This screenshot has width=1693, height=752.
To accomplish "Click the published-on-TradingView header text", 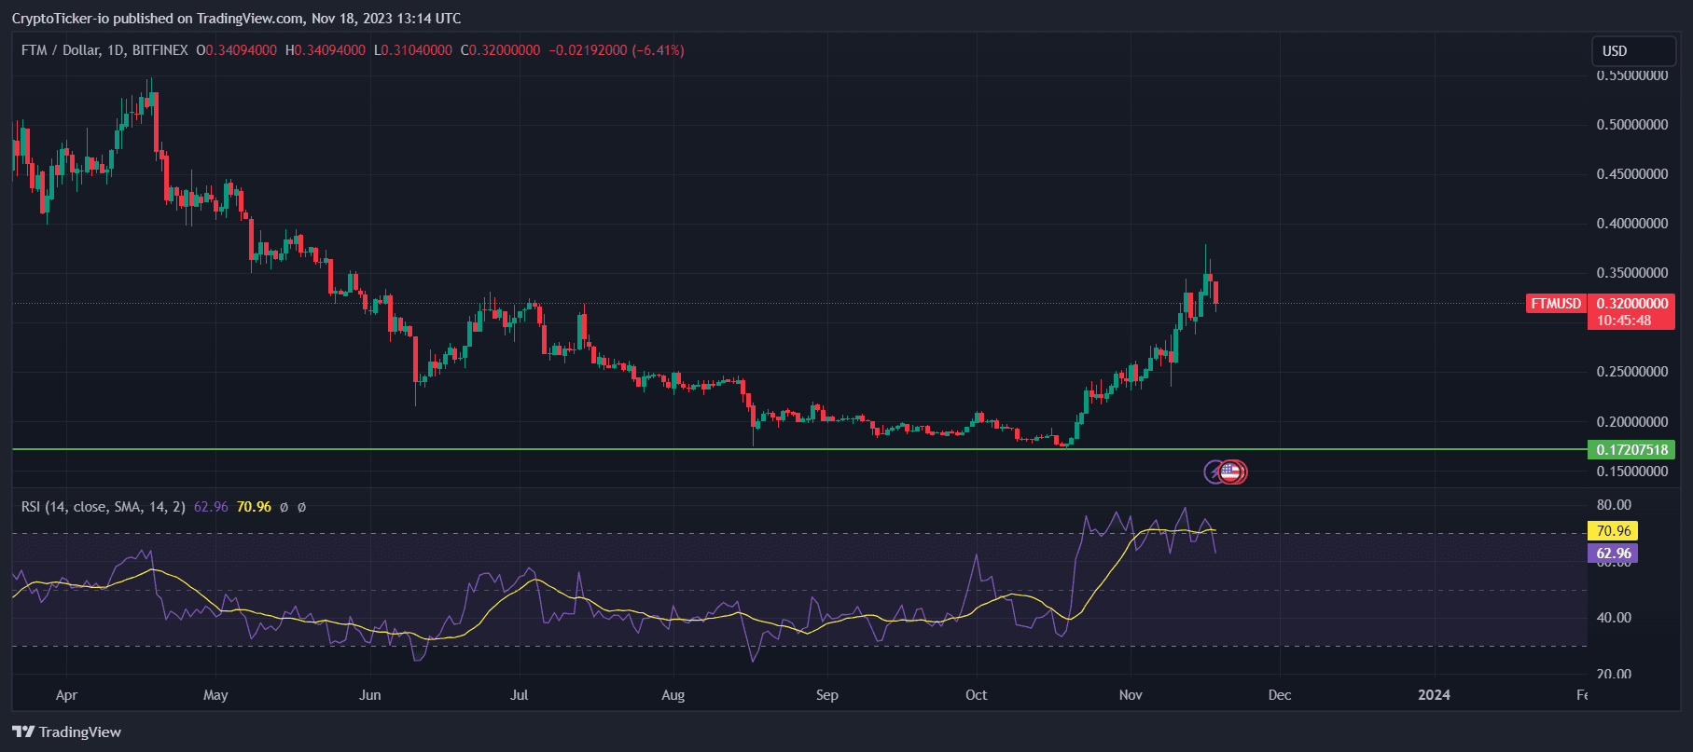I will click(236, 19).
